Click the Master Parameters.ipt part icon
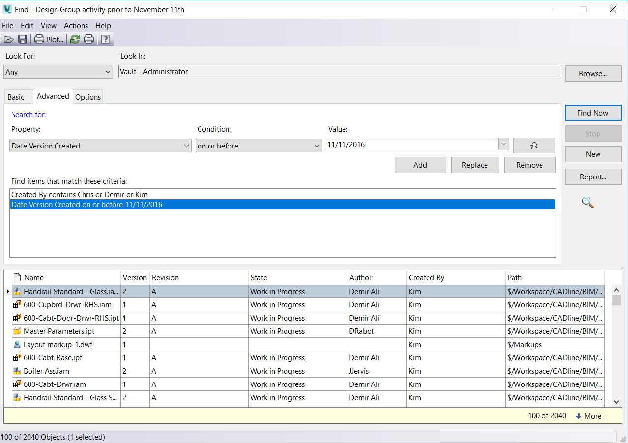The image size is (628, 443). (17, 331)
